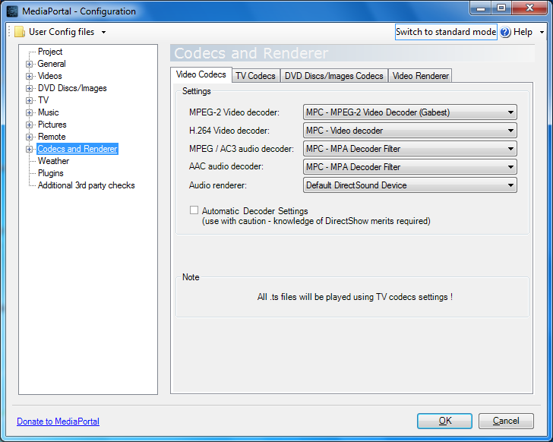This screenshot has width=553, height=442.
Task: Open the AAC audio decoder dropdown
Action: 409,167
